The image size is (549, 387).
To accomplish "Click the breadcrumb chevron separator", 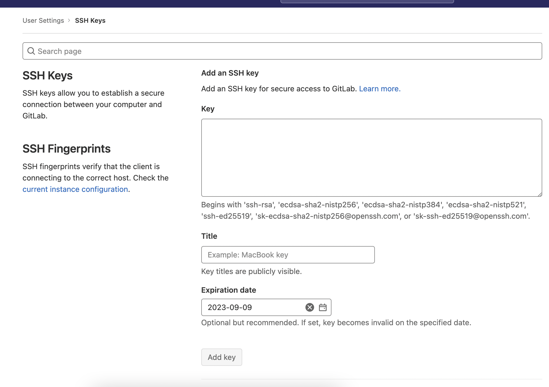I will (69, 21).
